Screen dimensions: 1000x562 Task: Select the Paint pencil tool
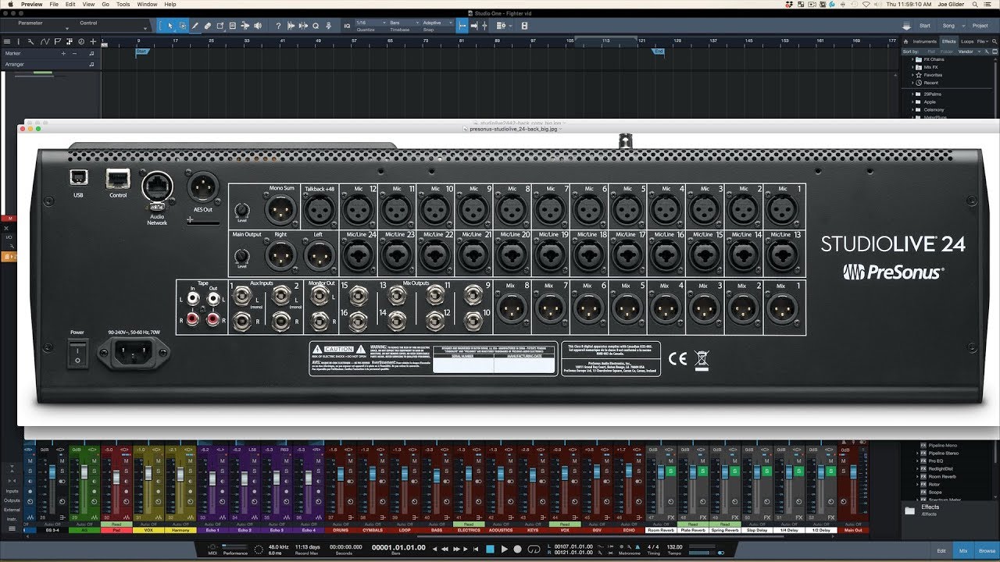tap(195, 26)
